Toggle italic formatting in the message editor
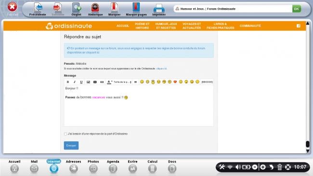The height and width of the screenshot is (176, 313). coord(75,82)
